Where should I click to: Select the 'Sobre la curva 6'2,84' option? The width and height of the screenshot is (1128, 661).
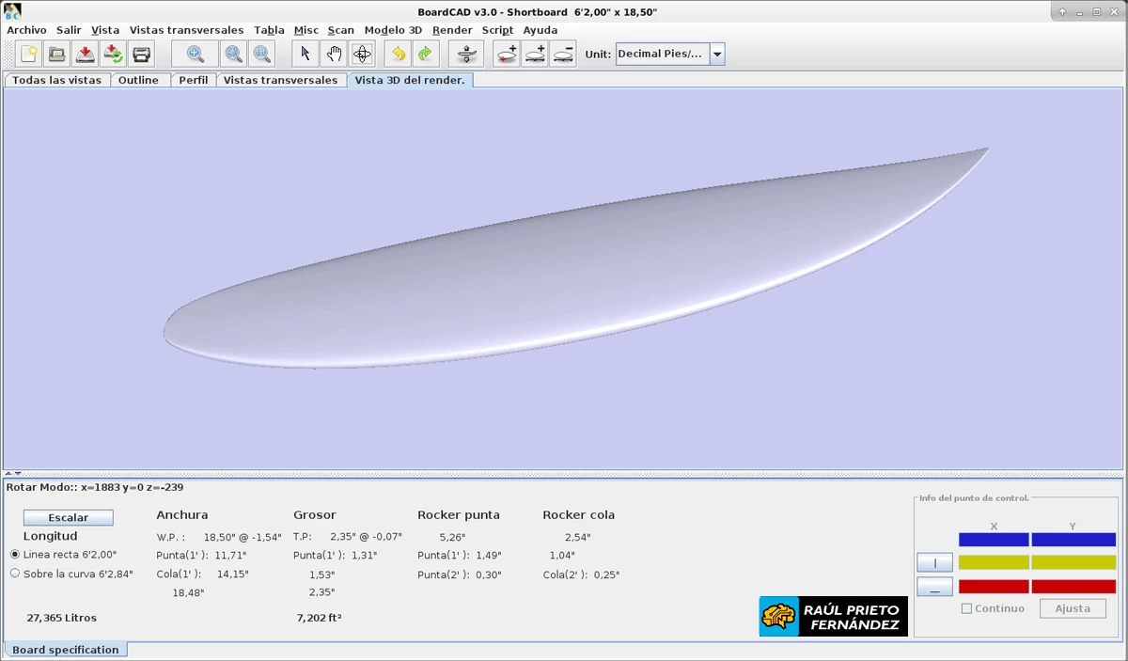(13, 573)
